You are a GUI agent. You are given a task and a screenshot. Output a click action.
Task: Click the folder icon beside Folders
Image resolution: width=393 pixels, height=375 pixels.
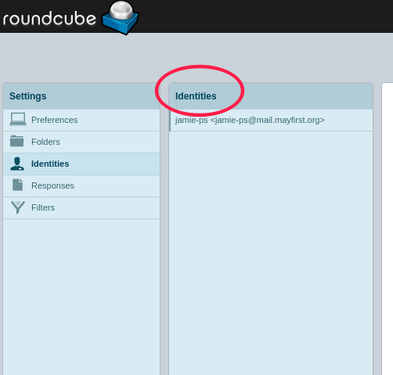point(17,141)
